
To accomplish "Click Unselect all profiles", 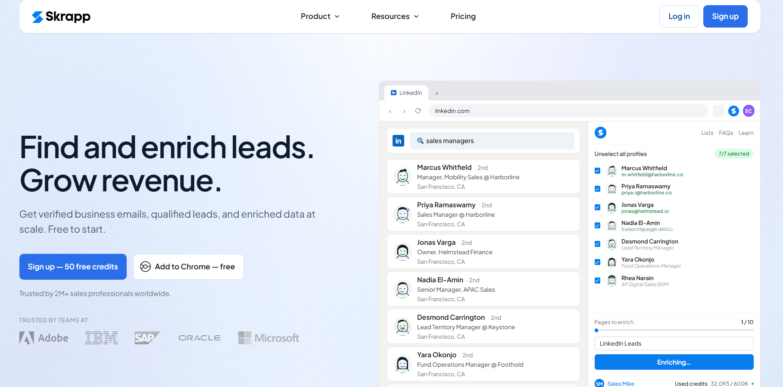I will tap(621, 154).
